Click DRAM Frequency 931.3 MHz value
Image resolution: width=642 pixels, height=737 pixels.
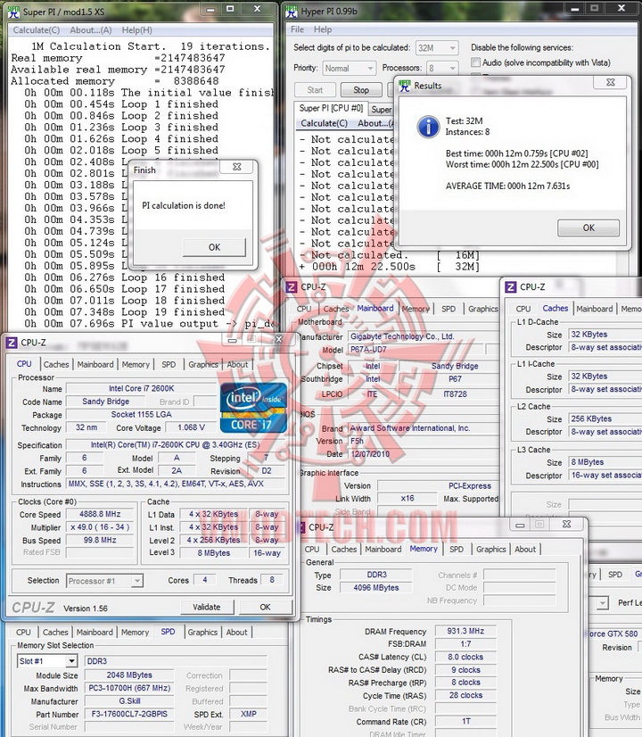click(465, 631)
